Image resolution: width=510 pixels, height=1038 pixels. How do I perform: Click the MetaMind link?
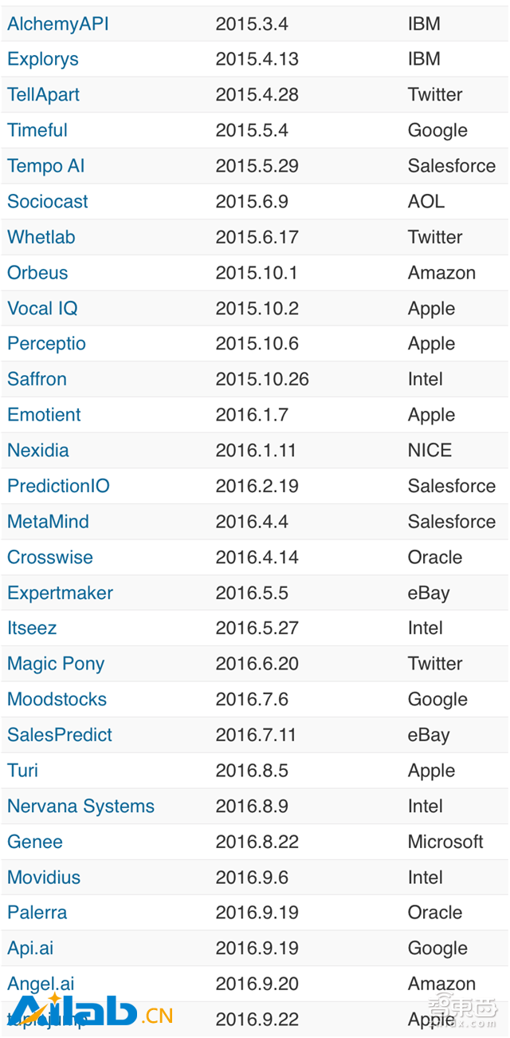click(48, 522)
